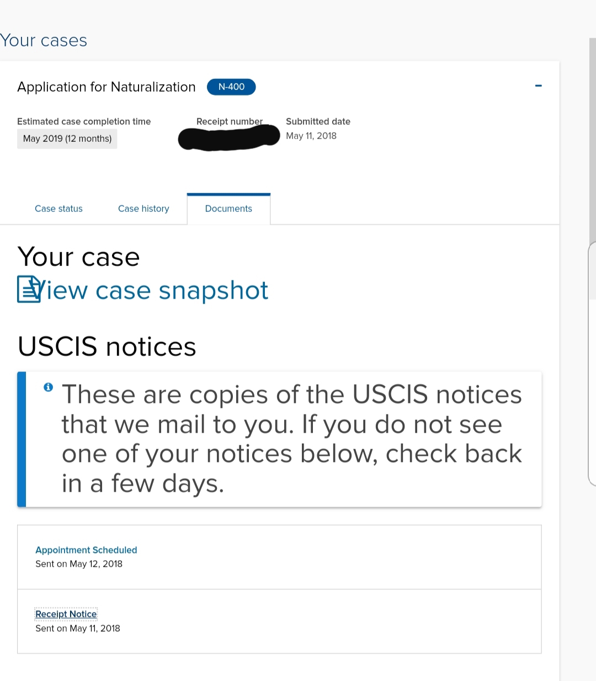Click the redacted Receipt number field
The height and width of the screenshot is (681, 596).
(229, 138)
